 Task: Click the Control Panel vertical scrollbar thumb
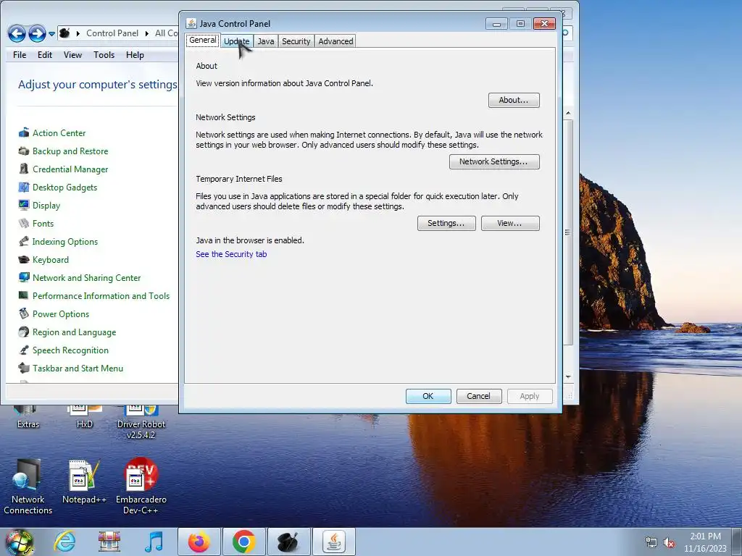click(x=568, y=232)
